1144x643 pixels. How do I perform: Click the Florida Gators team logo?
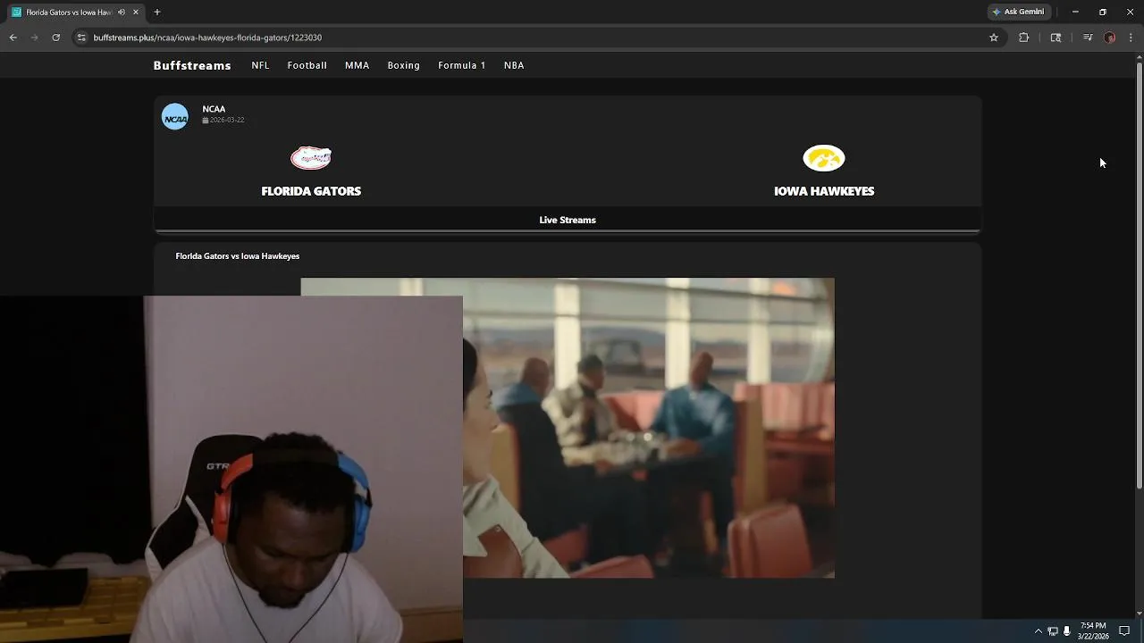pyautogui.click(x=311, y=158)
